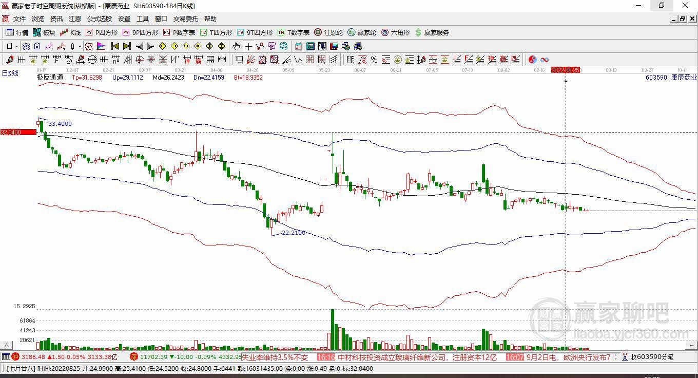This screenshot has width=698, height=378.
Task: Expand the 日 period dropdown arrow
Action: [x=16, y=46]
